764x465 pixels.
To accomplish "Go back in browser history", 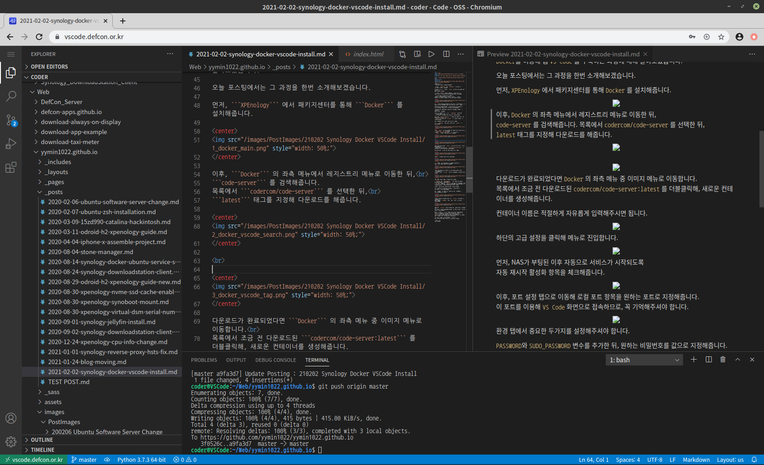I will tap(10, 37).
